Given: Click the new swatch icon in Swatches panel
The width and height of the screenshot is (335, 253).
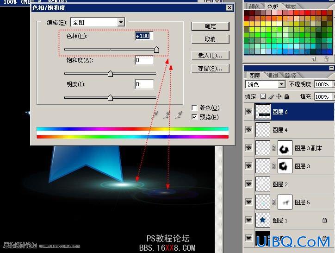Looking at the screenshot, I should click(313, 59).
